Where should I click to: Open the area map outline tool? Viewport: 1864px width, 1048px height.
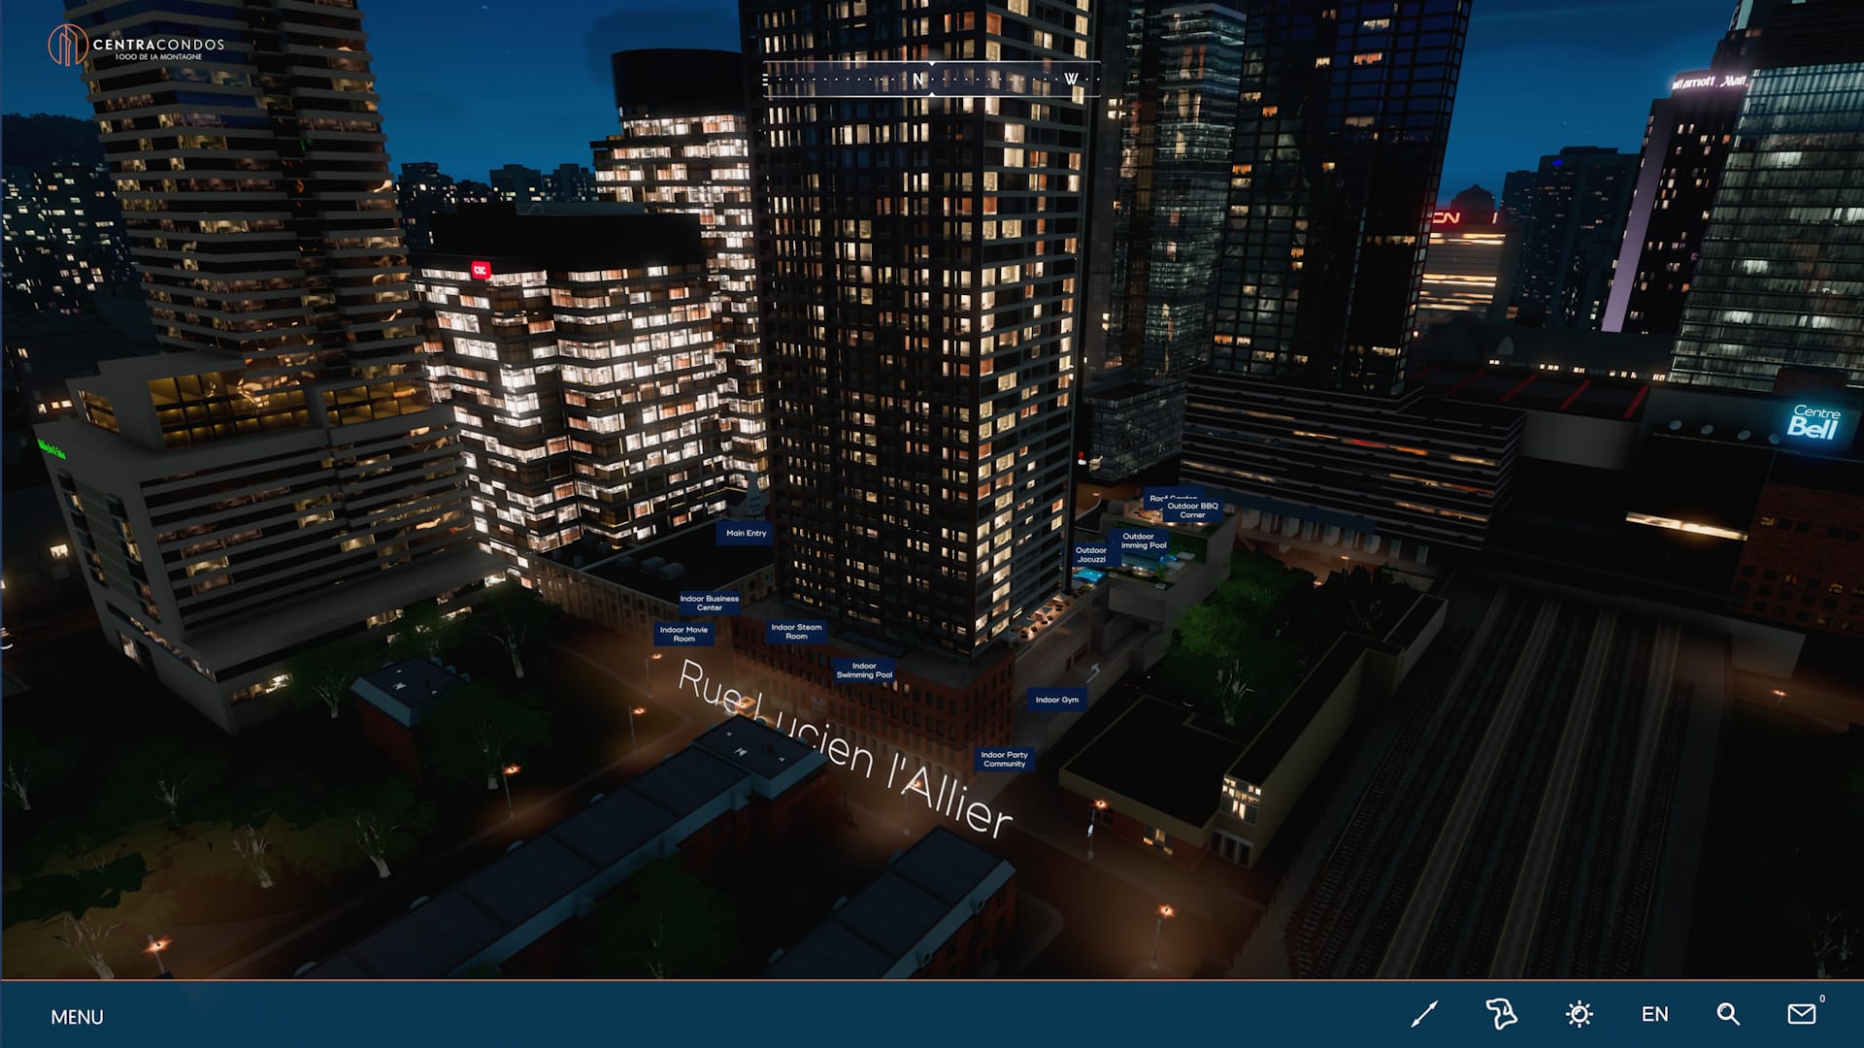click(1501, 1014)
